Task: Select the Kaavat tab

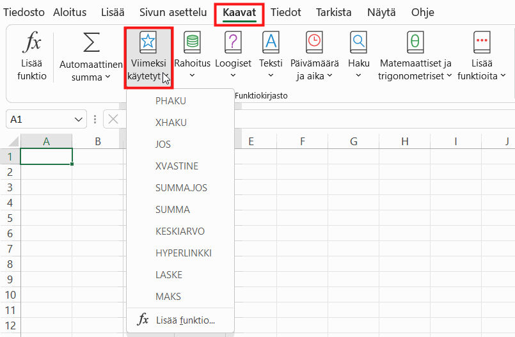Action: [239, 12]
